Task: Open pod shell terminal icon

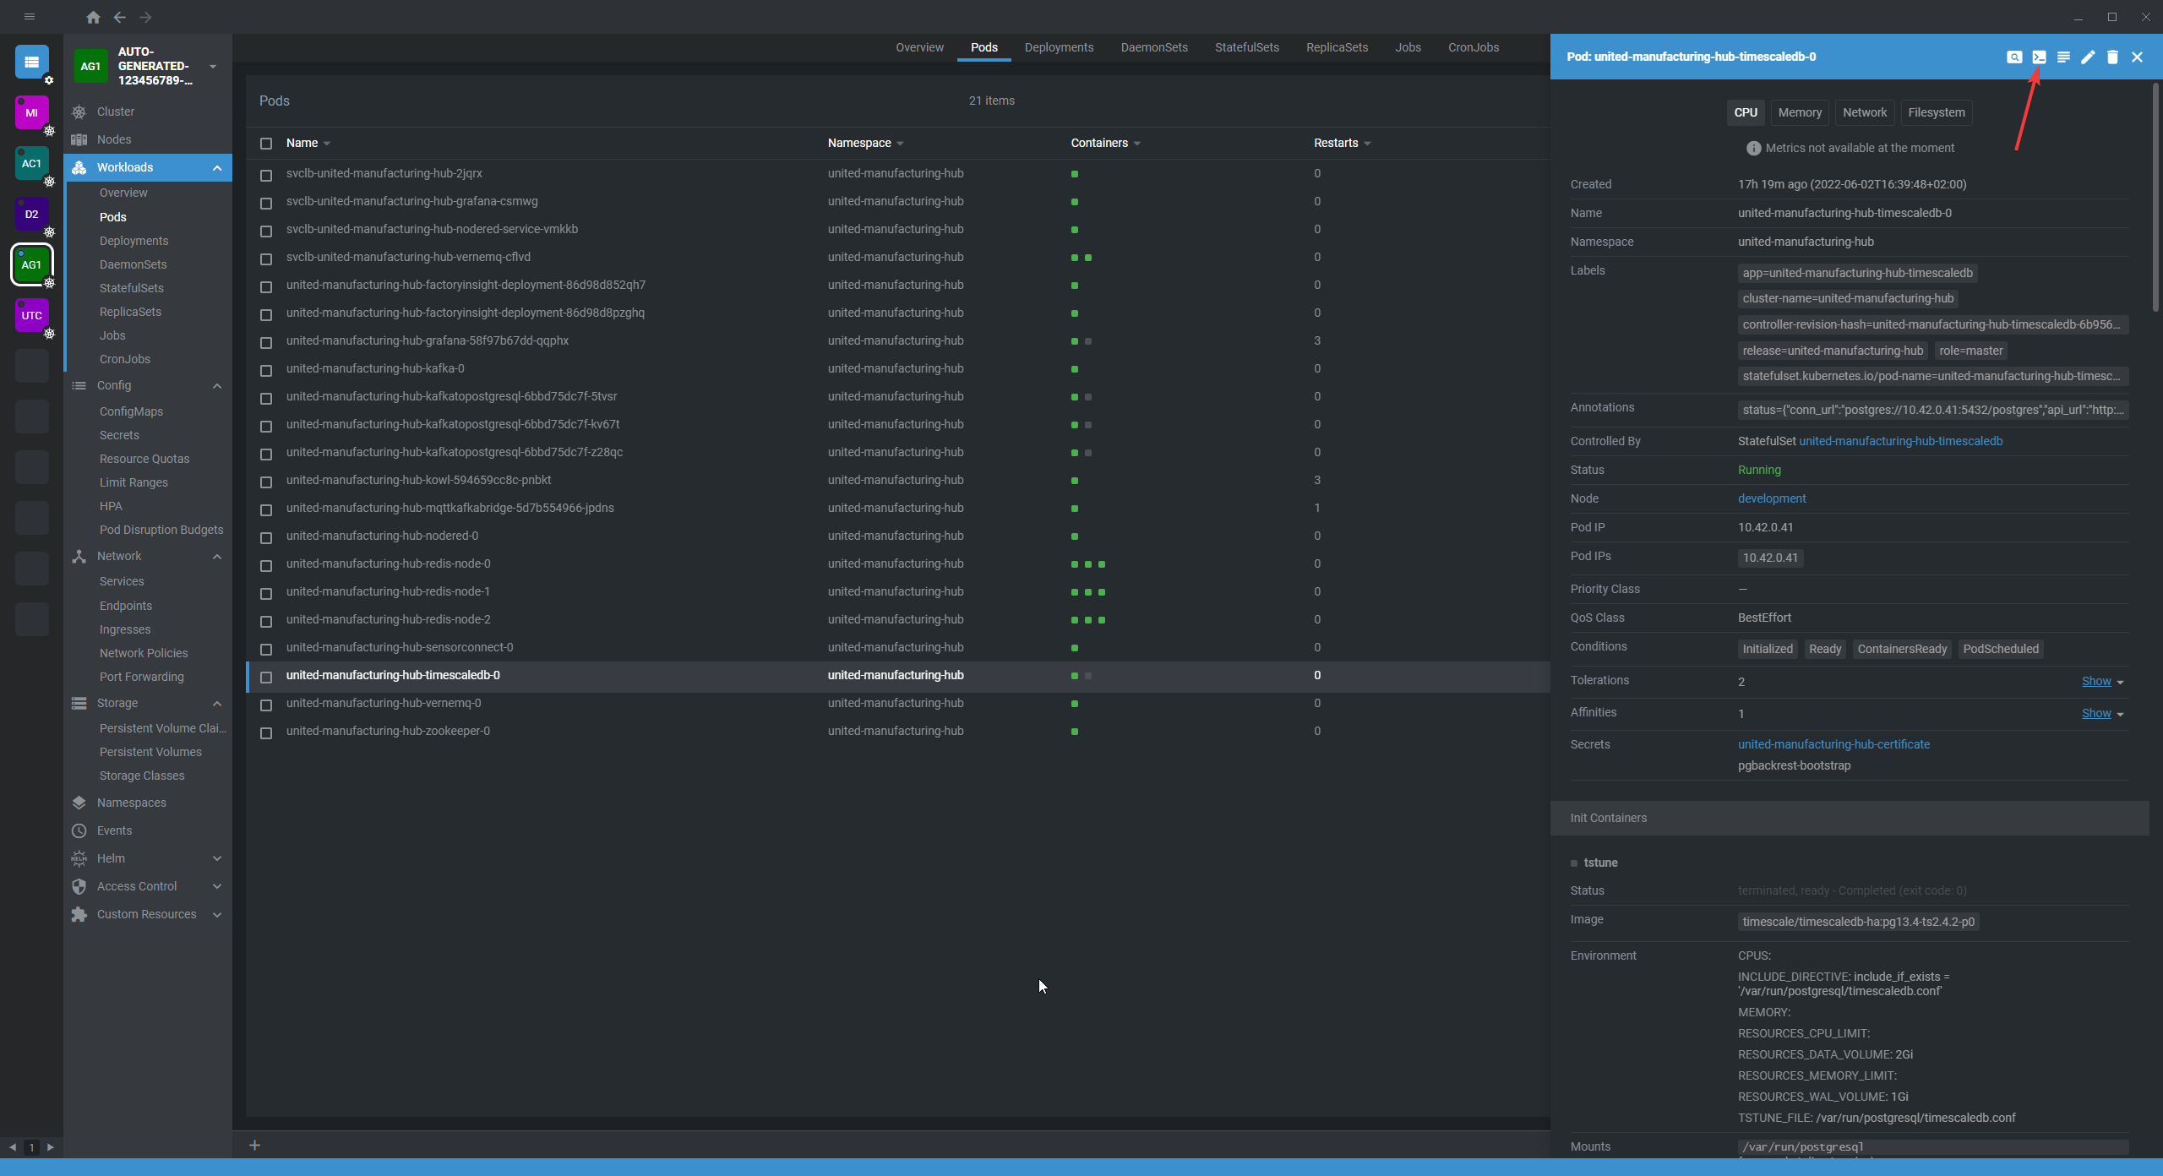Action: [x=2039, y=57]
